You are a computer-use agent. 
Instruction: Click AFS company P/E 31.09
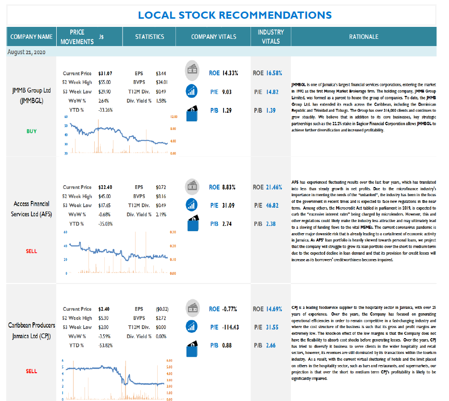click(228, 205)
